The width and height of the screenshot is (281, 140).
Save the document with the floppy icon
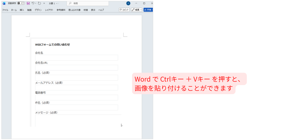[x=28, y=3]
